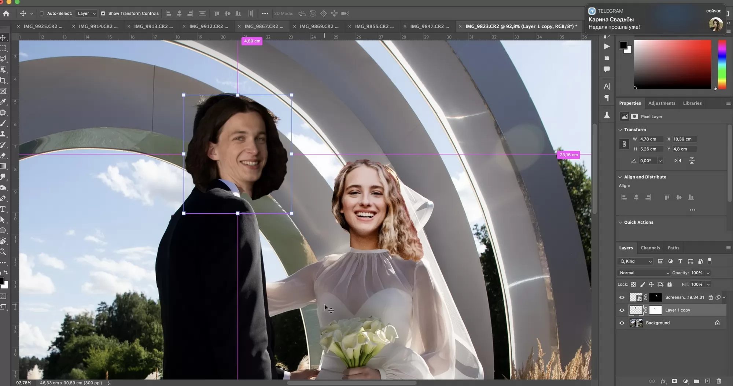Select the Horizontal Type tool
This screenshot has width=733, height=386.
pos(3,209)
